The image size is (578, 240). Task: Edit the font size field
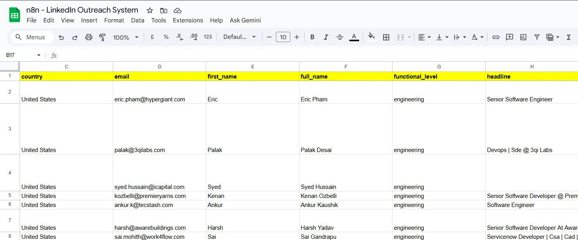pyautogui.click(x=283, y=37)
